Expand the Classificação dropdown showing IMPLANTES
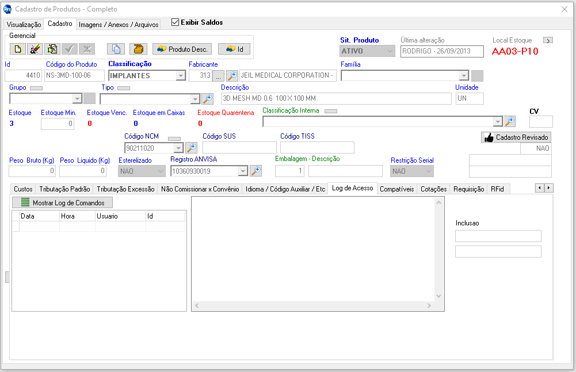The width and height of the screenshot is (576, 372). coord(181,76)
